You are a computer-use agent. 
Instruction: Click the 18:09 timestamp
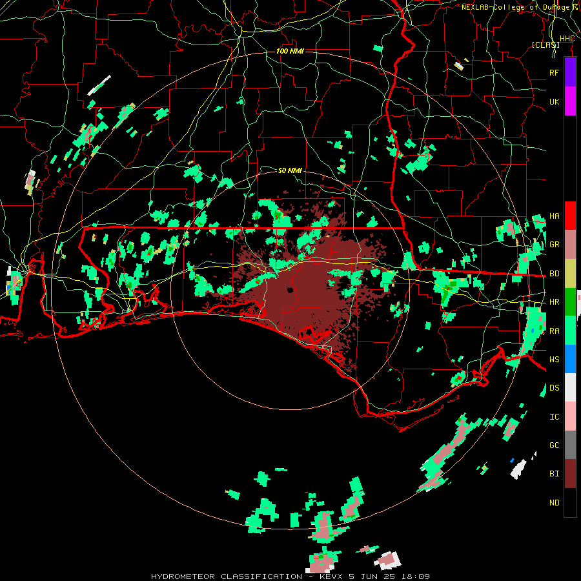click(x=417, y=576)
